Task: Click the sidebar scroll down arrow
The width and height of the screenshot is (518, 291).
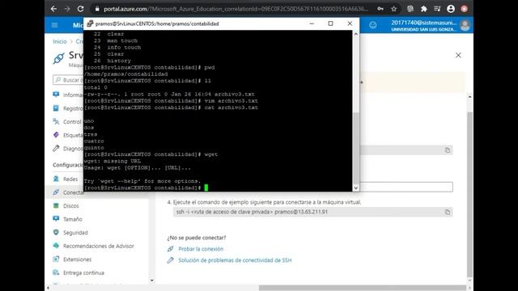Action: tap(152, 280)
